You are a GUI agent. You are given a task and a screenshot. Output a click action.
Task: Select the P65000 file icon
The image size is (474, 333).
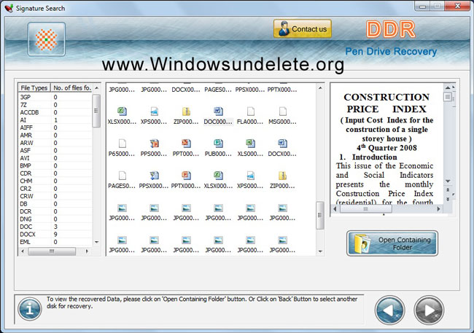click(122, 144)
